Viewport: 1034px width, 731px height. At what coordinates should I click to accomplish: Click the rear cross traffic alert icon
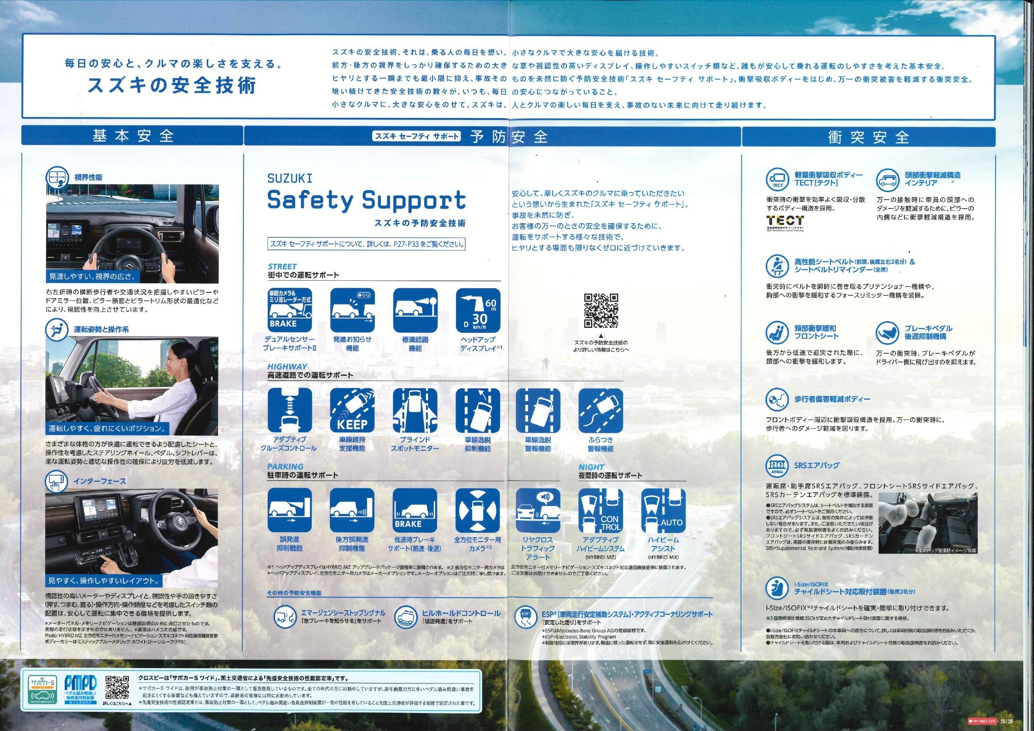pyautogui.click(x=538, y=510)
